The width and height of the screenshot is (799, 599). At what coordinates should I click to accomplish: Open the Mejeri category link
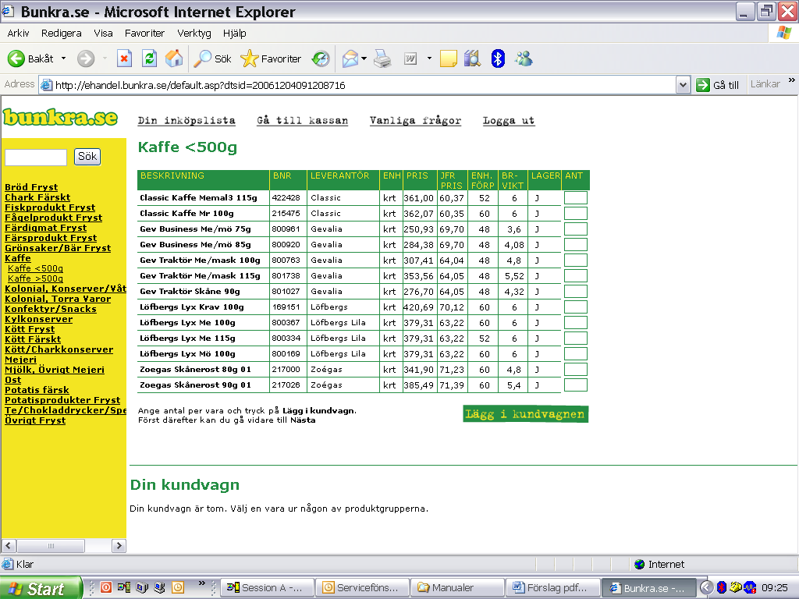click(x=20, y=359)
